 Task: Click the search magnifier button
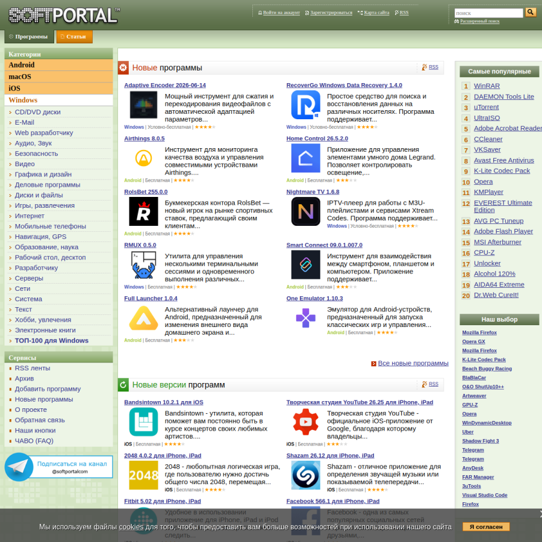point(530,13)
